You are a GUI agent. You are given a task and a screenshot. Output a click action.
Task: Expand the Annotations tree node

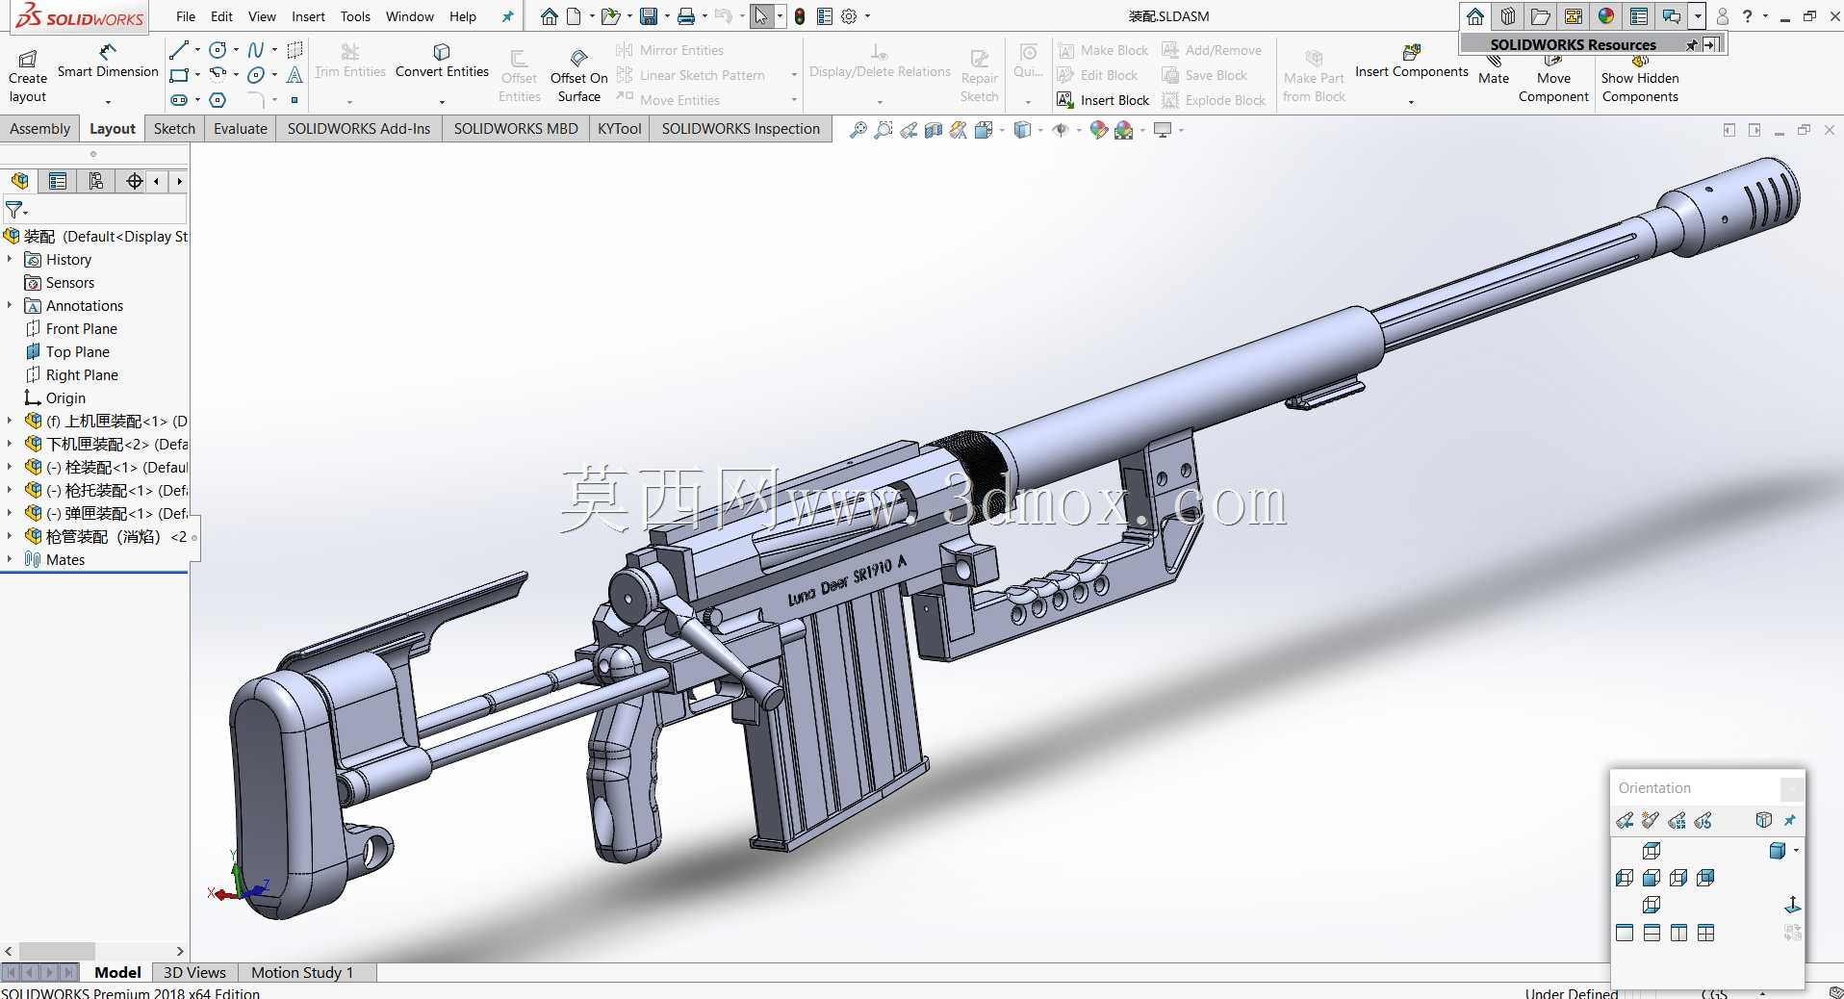[10, 305]
